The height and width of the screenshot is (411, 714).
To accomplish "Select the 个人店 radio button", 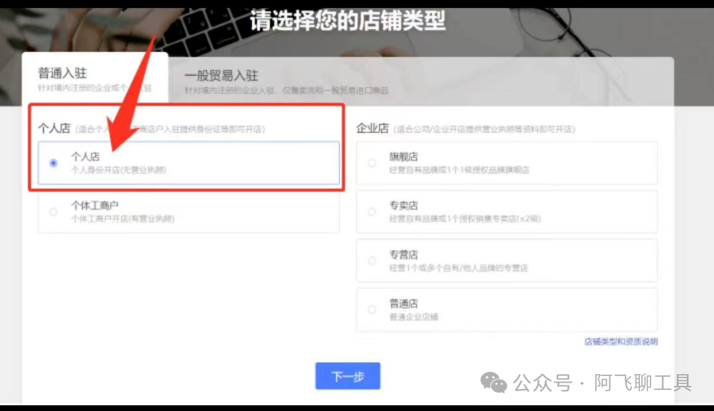I will click(x=54, y=163).
